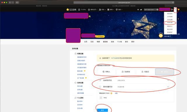The image size is (187, 112).
Task: Open 个人中心 in the top bar
Action: 82,10
